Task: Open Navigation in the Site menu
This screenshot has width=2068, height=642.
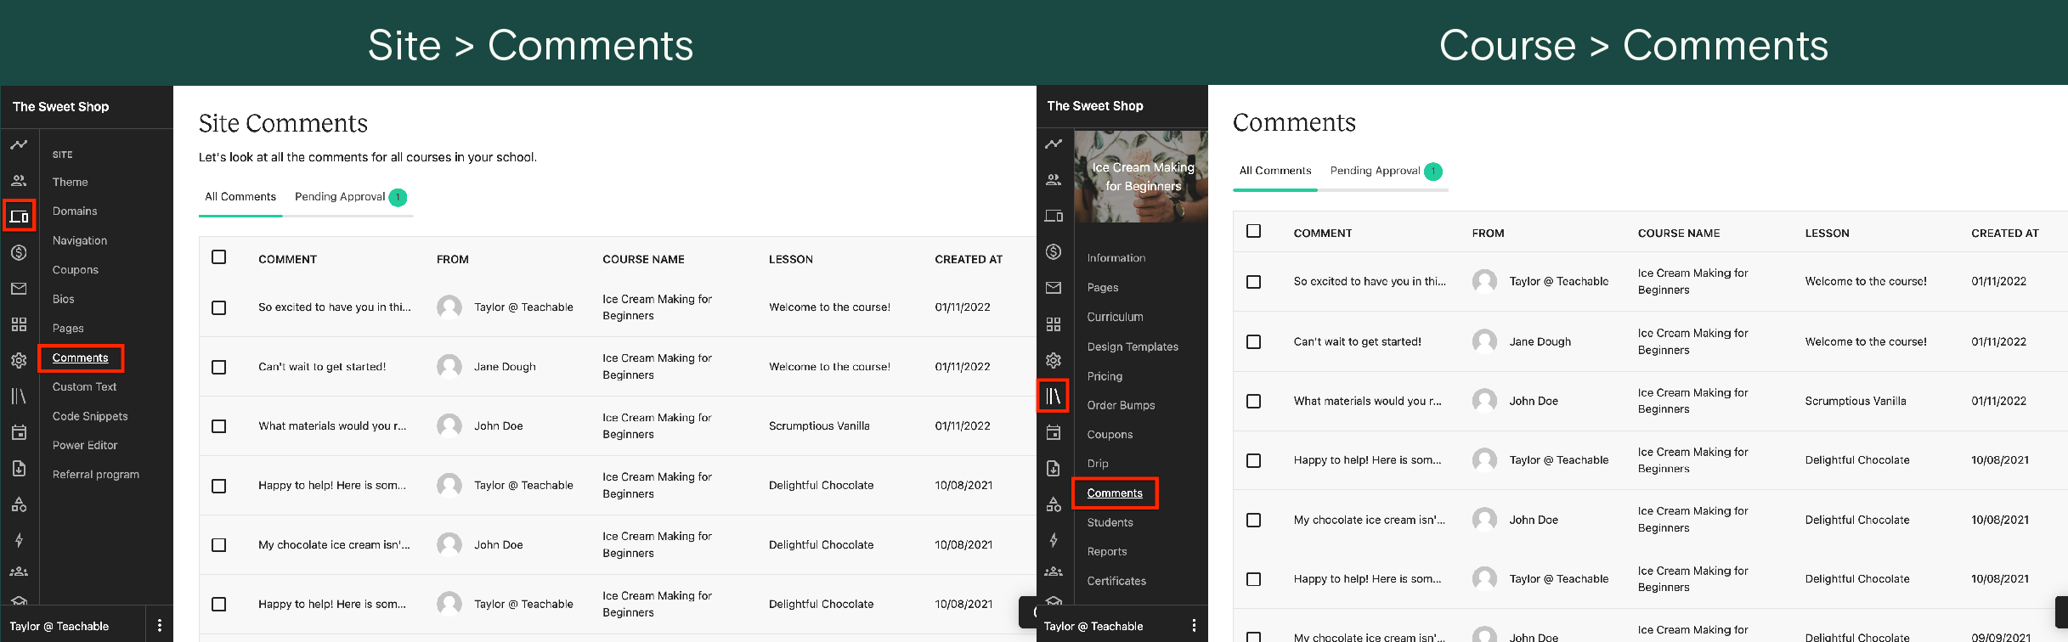Action: (80, 240)
